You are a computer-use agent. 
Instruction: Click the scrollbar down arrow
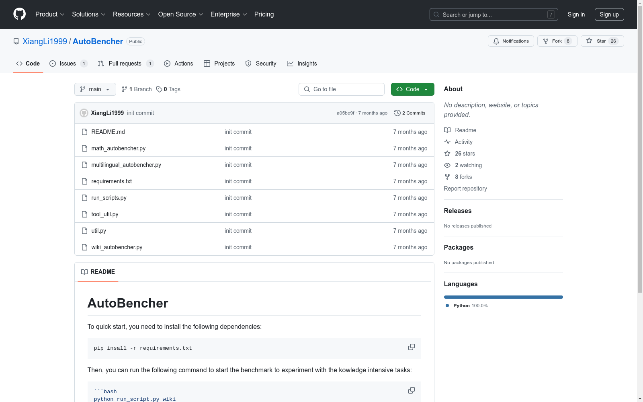pos(640,399)
